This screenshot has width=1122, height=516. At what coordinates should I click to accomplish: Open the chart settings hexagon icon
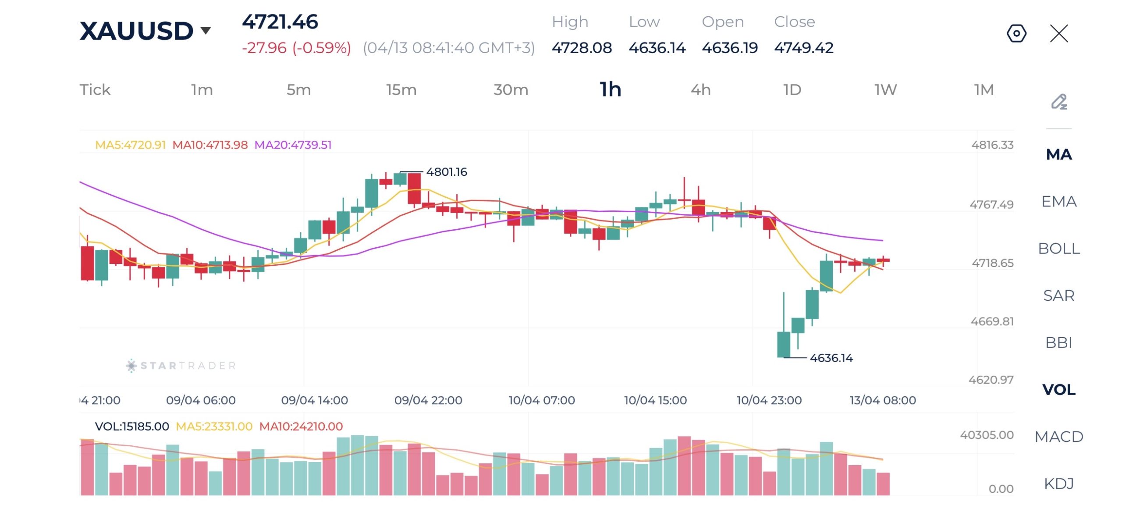(1016, 33)
